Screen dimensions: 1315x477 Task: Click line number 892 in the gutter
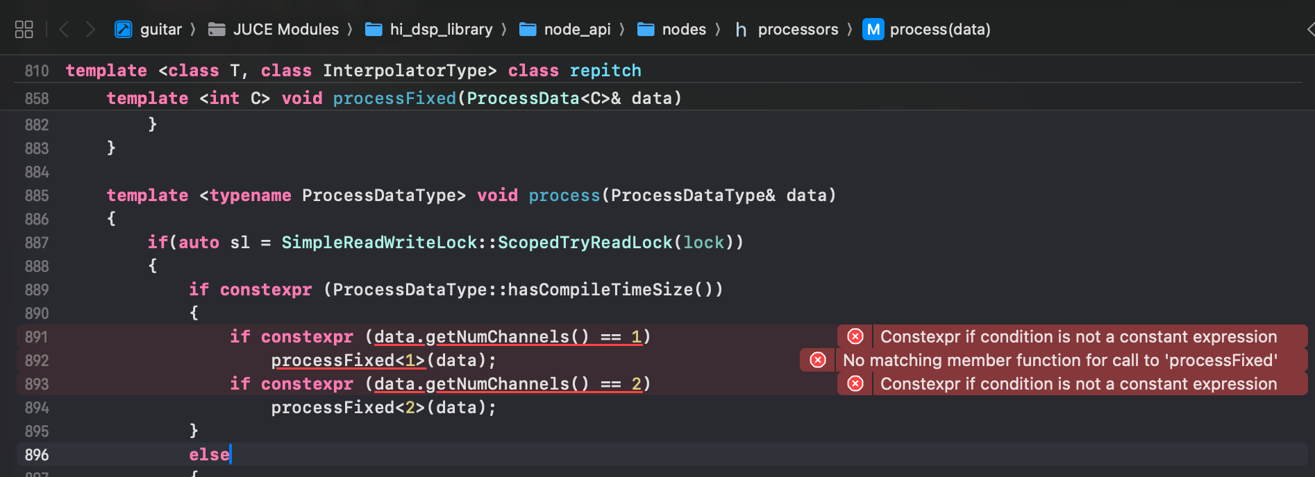[x=37, y=361]
